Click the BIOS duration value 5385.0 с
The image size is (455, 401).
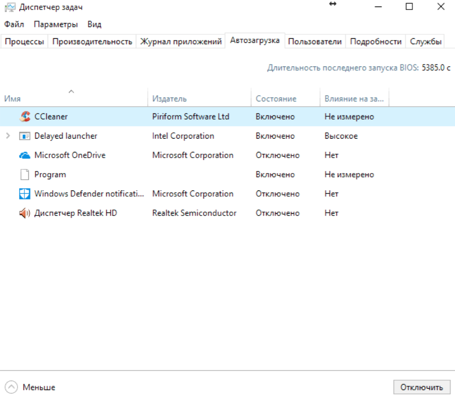point(436,68)
